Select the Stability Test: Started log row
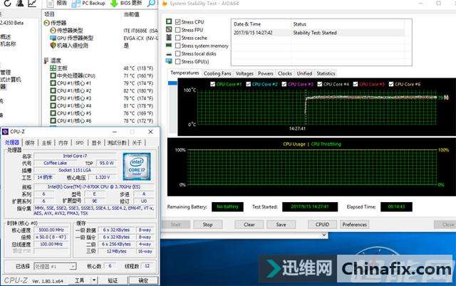This screenshot has width=456, height=286. tap(318, 33)
